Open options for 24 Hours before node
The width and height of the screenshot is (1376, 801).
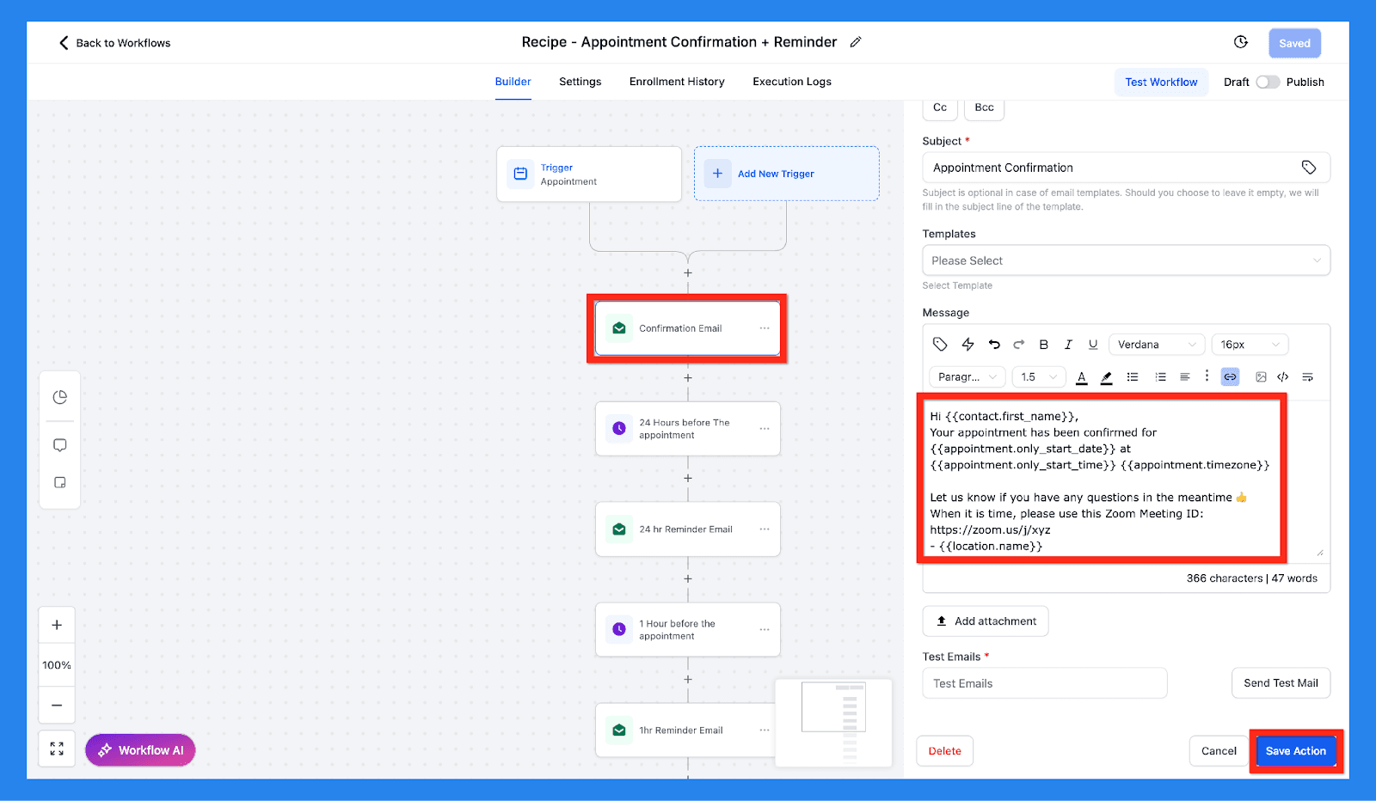(765, 429)
